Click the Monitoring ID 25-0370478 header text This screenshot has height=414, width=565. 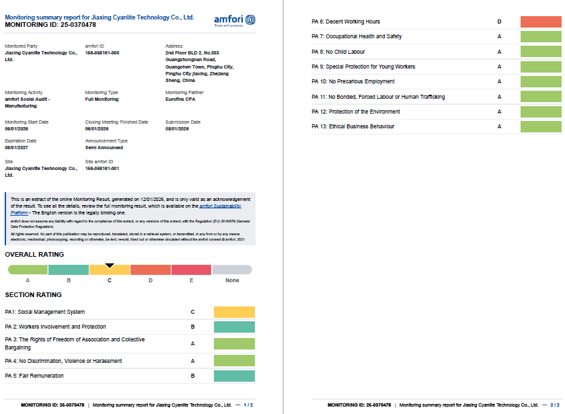(x=50, y=24)
